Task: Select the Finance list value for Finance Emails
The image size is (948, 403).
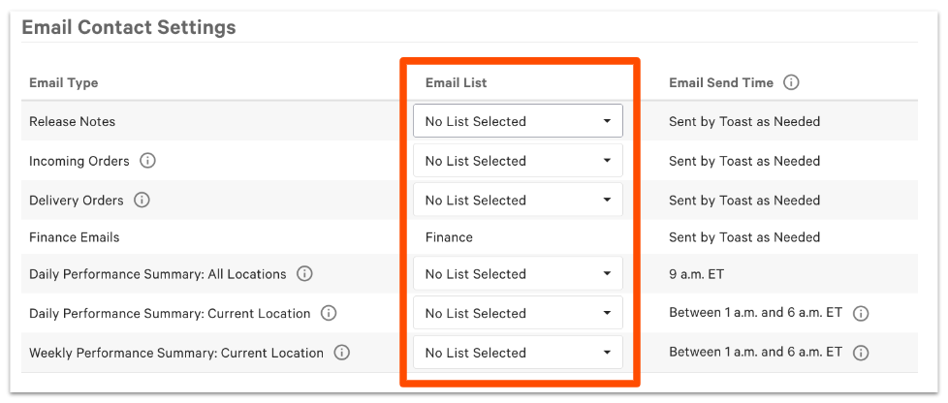Action: click(449, 237)
